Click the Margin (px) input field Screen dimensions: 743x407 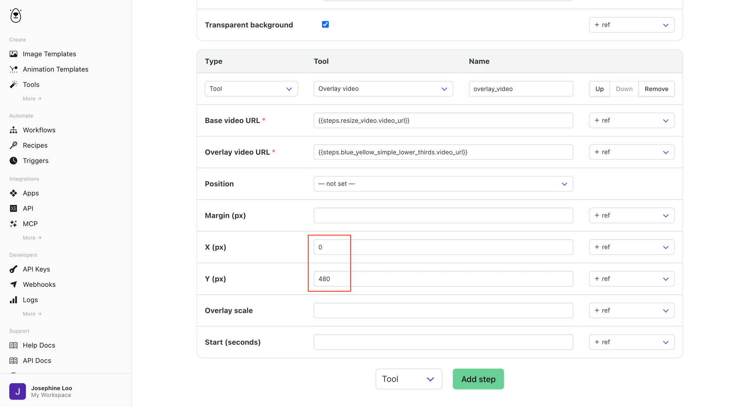pos(443,216)
